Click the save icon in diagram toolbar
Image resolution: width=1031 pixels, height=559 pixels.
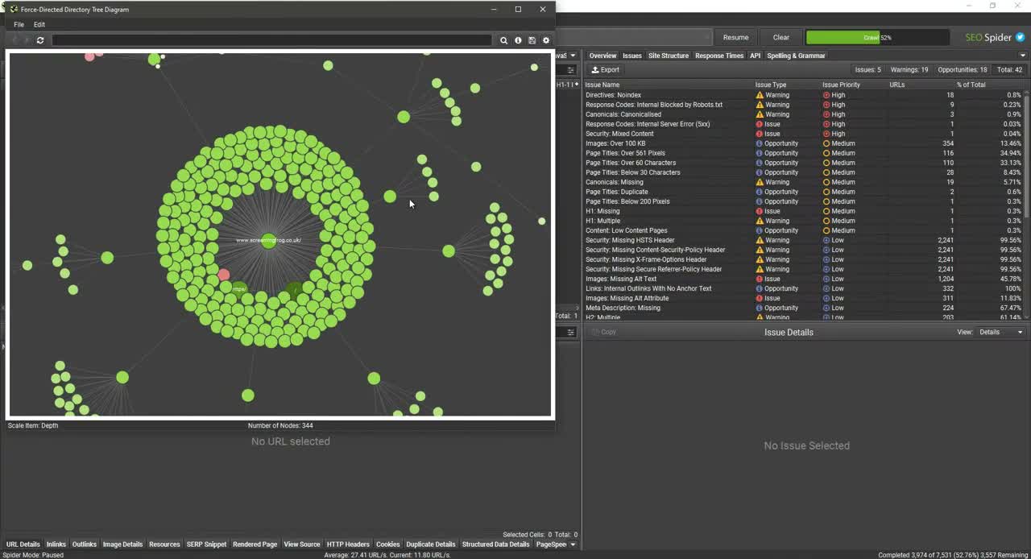[x=532, y=40]
